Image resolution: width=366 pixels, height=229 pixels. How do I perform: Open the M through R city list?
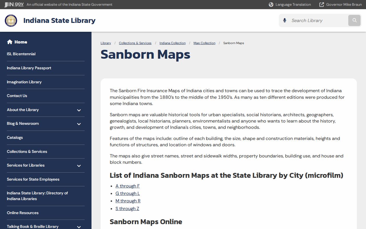click(128, 201)
